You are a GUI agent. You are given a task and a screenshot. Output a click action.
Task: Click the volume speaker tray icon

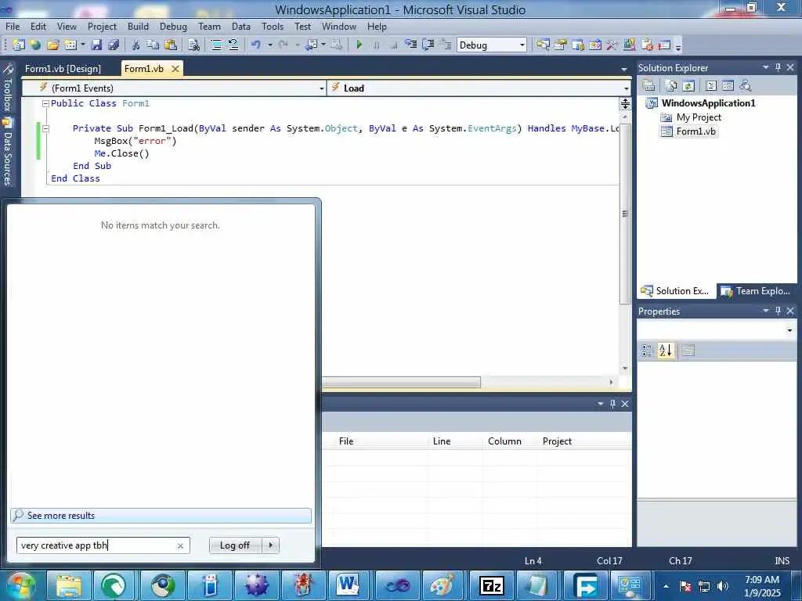[722, 586]
